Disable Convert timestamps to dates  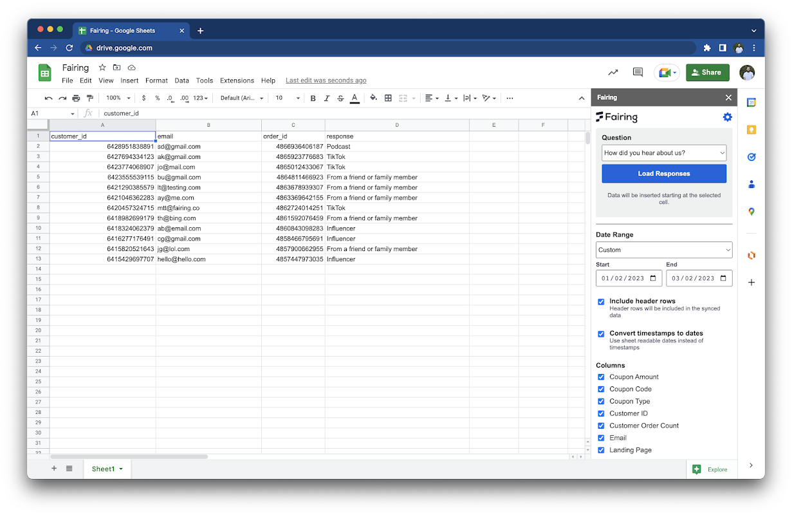click(x=601, y=334)
